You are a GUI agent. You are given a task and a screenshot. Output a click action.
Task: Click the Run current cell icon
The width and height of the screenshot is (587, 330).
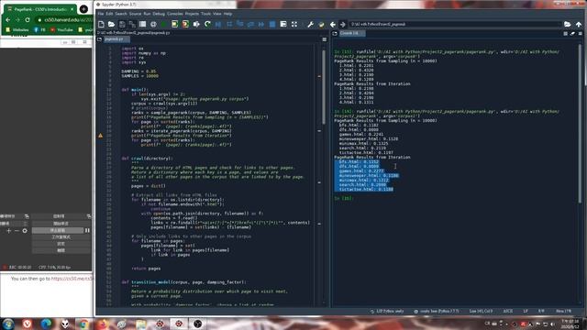[x=174, y=25]
